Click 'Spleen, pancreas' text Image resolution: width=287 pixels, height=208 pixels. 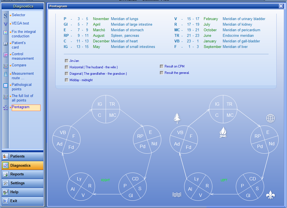tap(125, 36)
